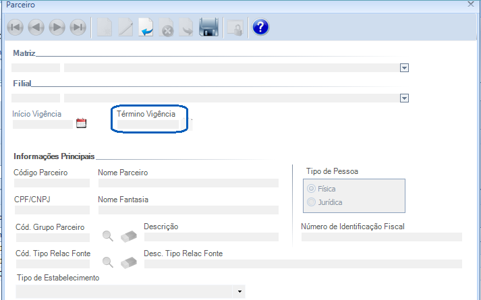This screenshot has height=300, width=481.
Task: Click the Nome Fantasia field
Action: point(188,210)
